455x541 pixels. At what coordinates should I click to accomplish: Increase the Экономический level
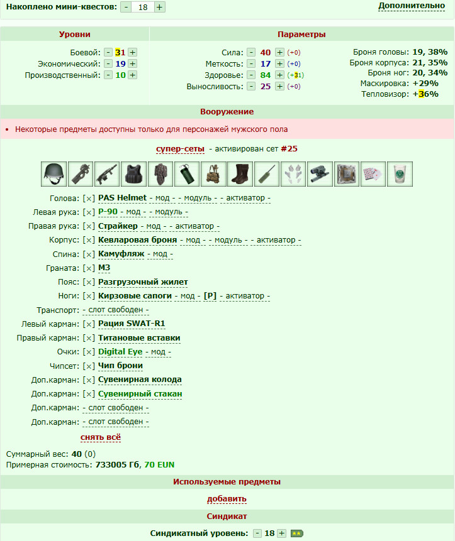(x=133, y=64)
